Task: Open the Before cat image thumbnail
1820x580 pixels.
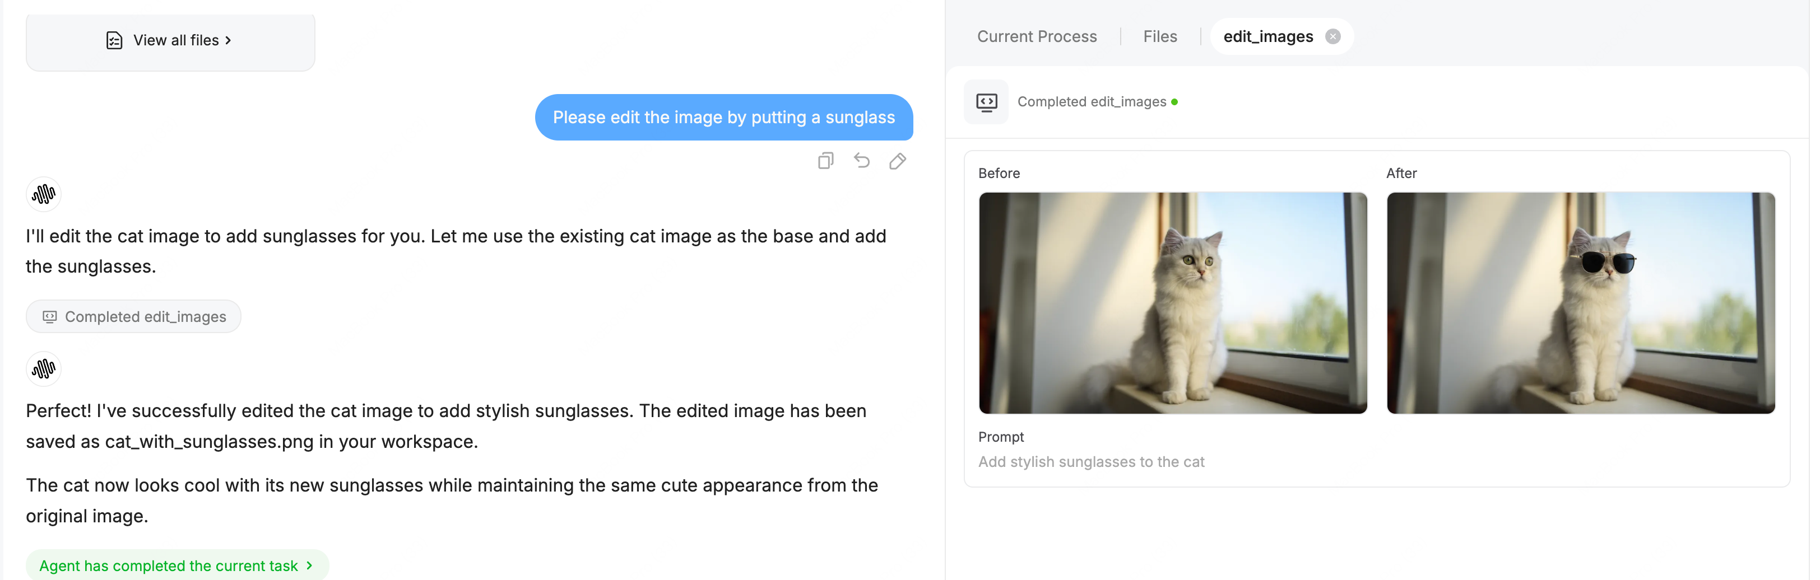Action: [x=1173, y=303]
